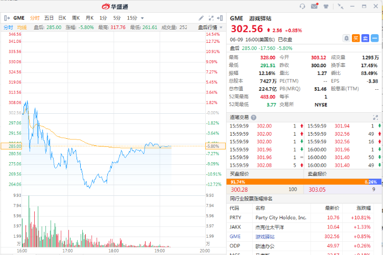Click the -5.80% marker on right axis
The height and width of the screenshot is (255, 383).
(x=216, y=146)
